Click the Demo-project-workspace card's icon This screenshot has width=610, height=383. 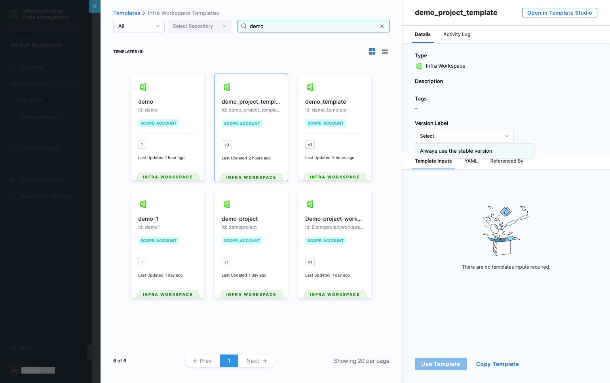310,204
